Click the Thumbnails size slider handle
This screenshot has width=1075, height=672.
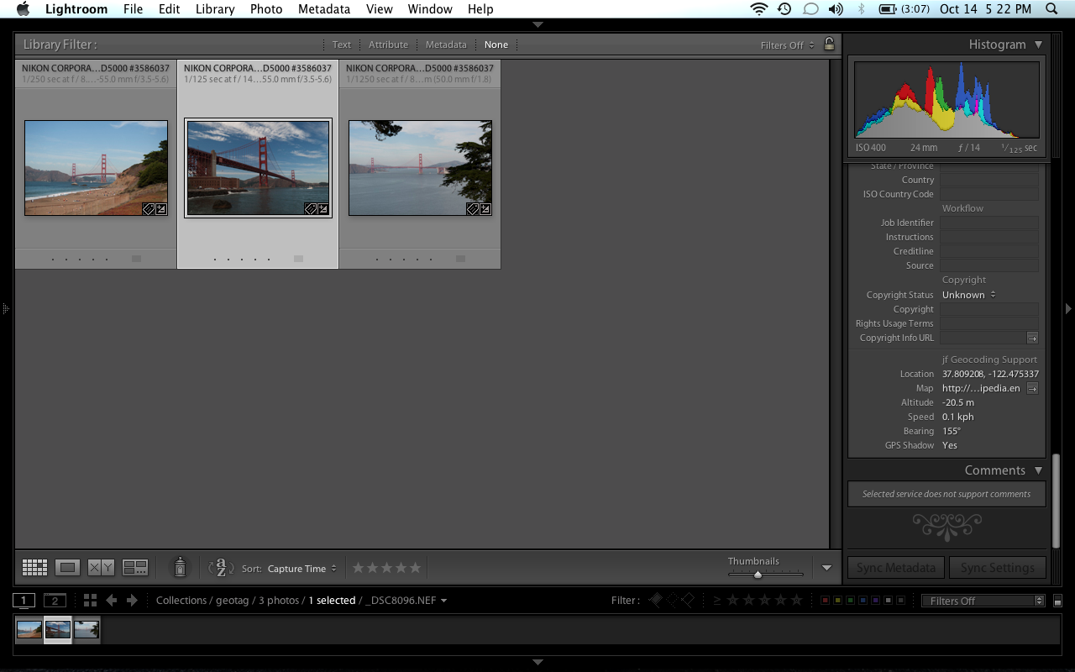click(x=758, y=575)
